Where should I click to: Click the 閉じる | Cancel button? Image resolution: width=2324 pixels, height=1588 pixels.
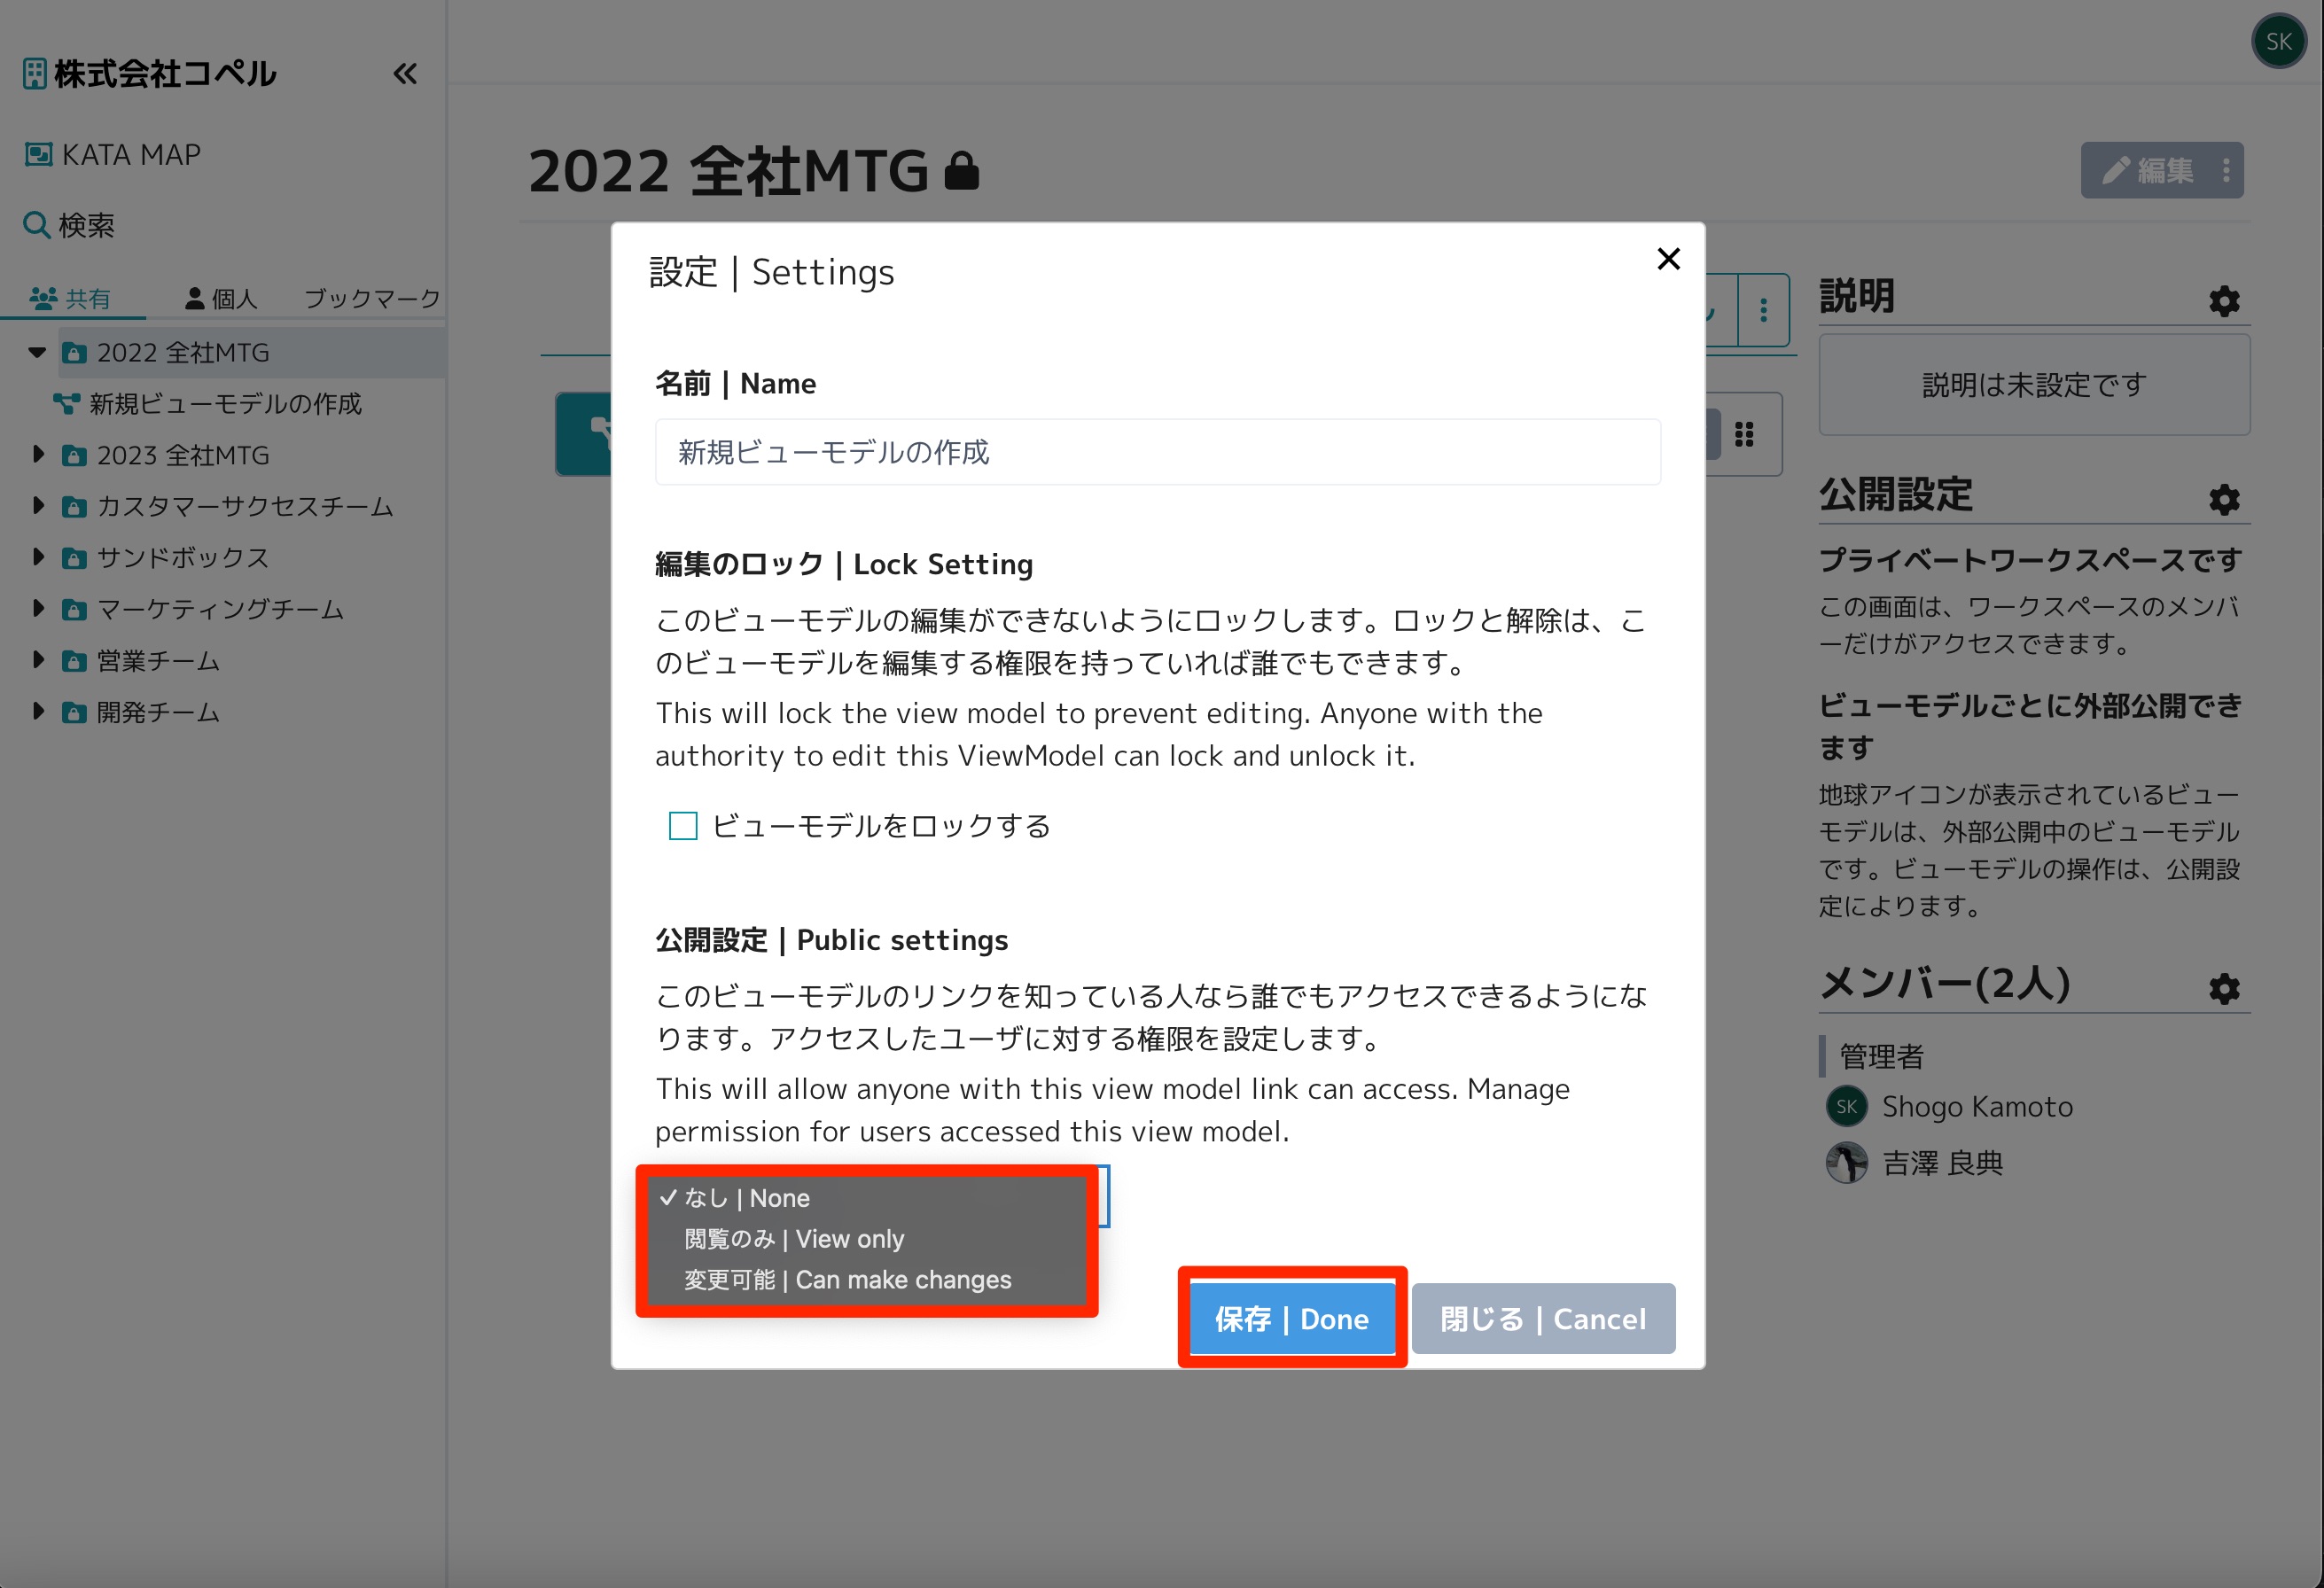1543,1319
